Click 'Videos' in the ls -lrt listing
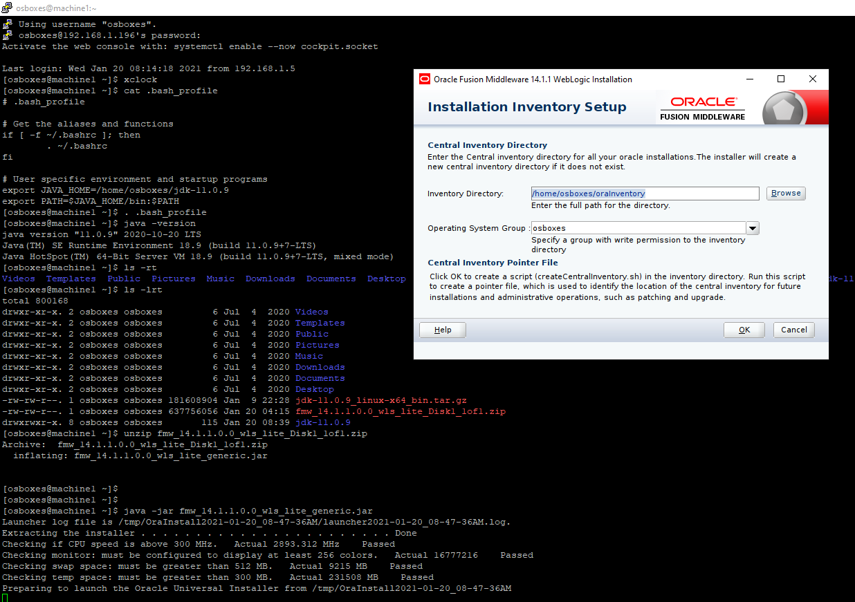Screen dimensions: 855x602 tap(312, 312)
